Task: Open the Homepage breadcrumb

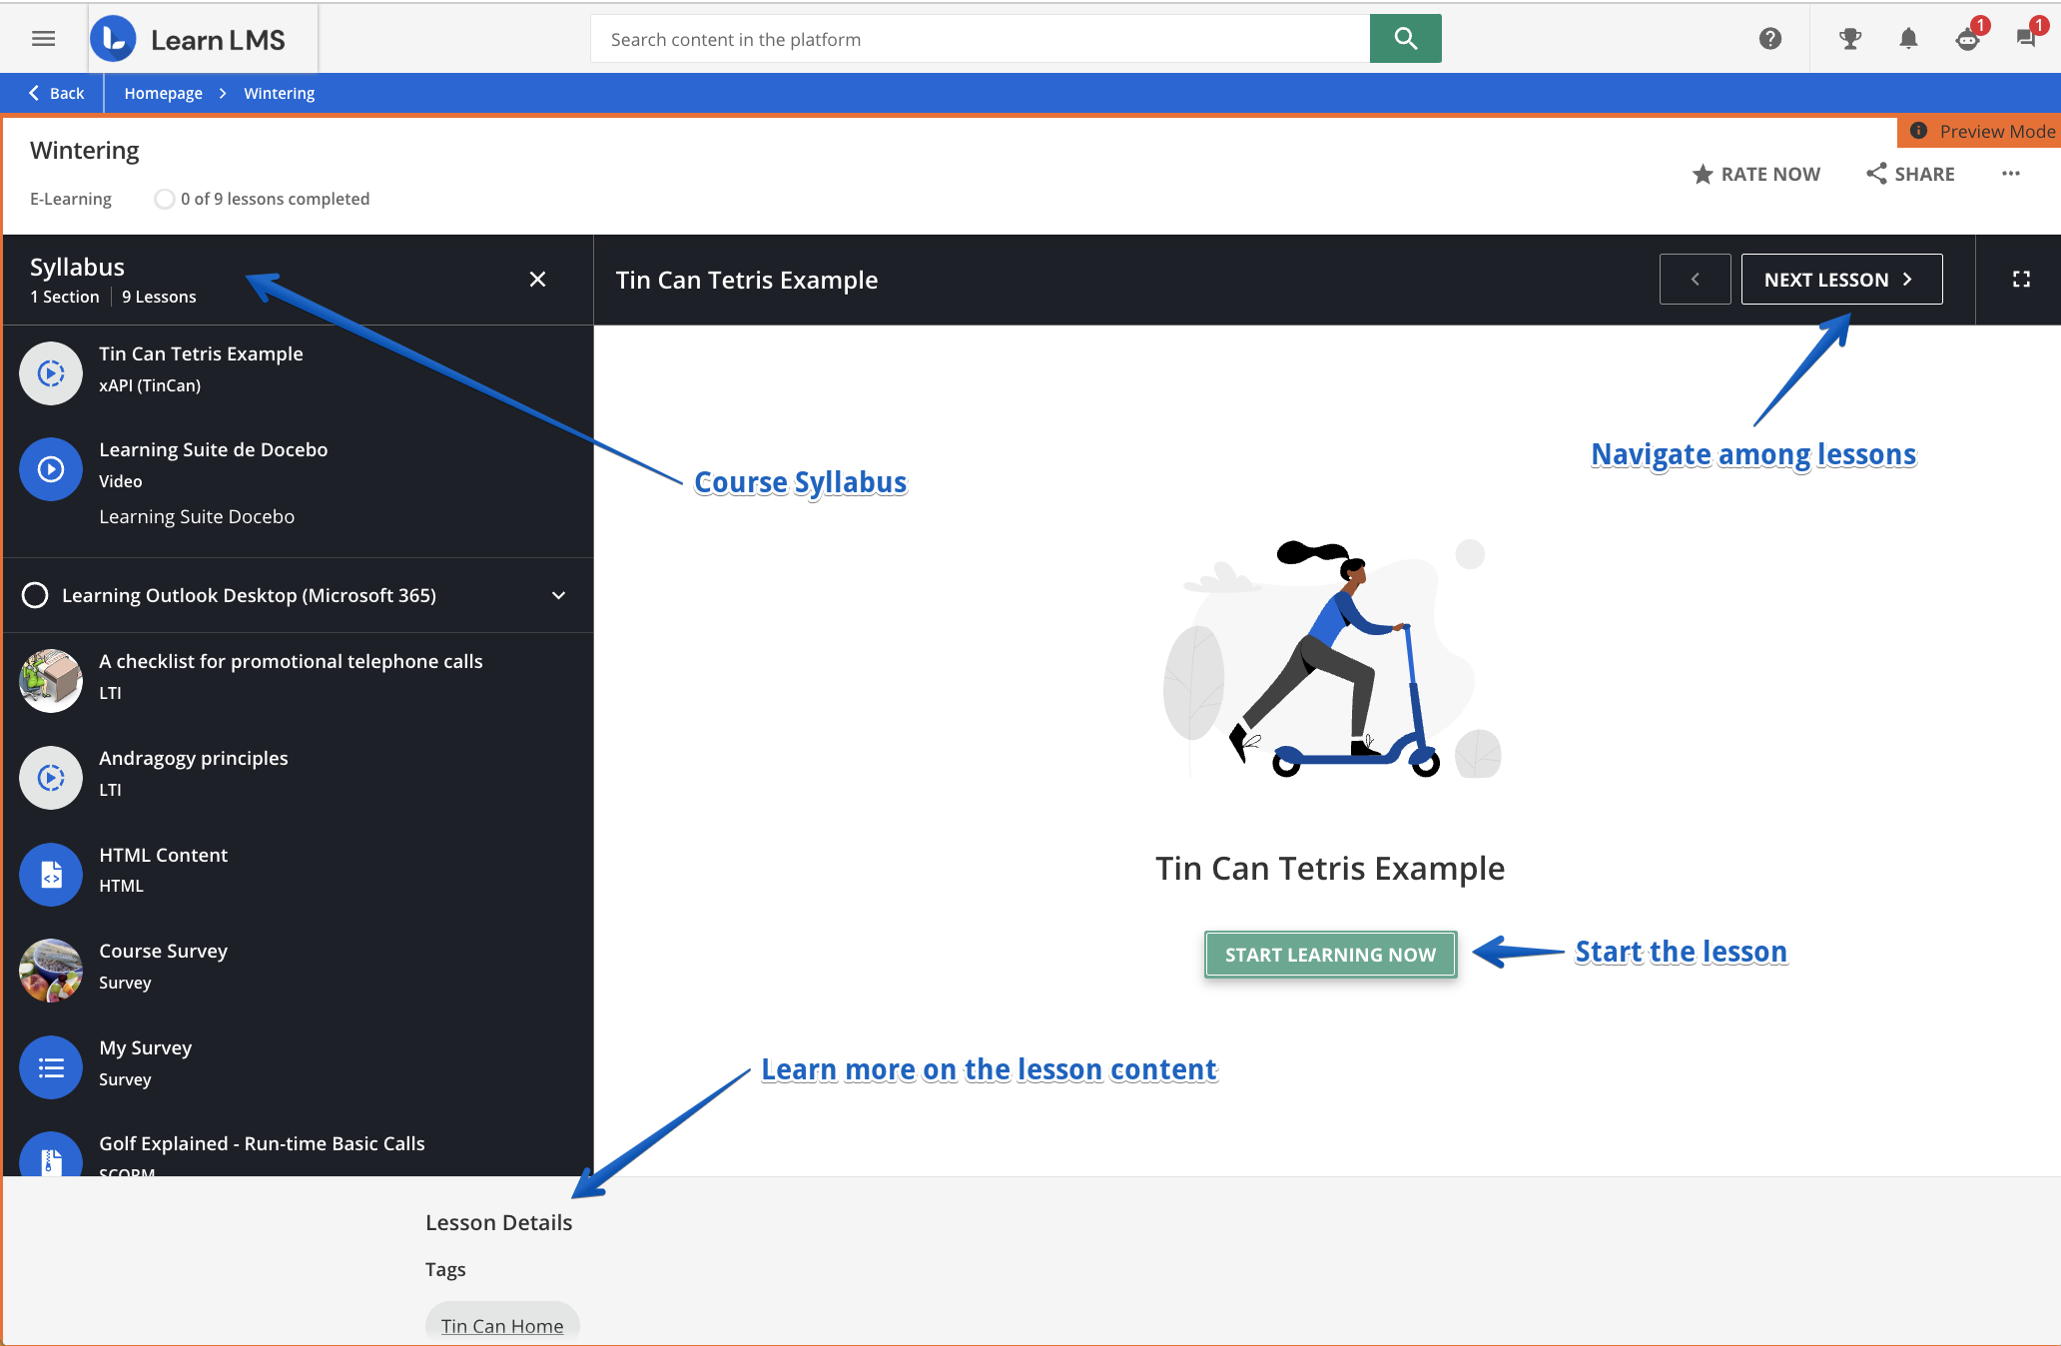Action: 163,93
